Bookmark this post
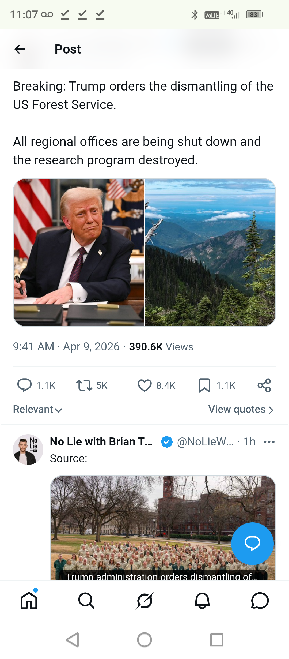The height and width of the screenshot is (659, 289). (x=204, y=385)
